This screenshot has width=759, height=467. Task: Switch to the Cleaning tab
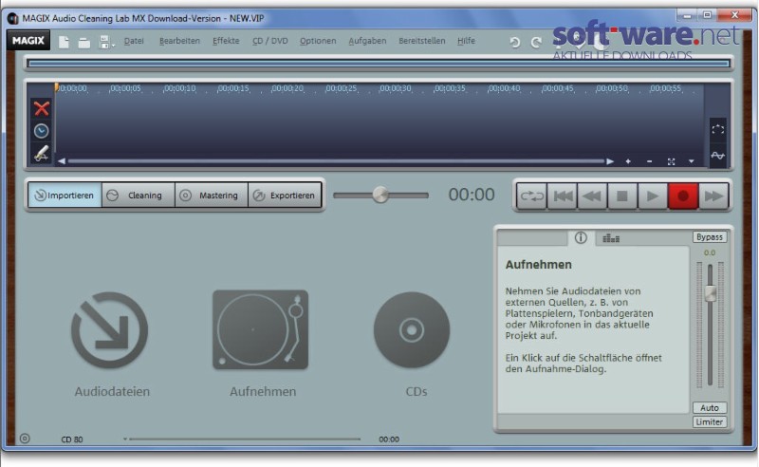pos(139,196)
